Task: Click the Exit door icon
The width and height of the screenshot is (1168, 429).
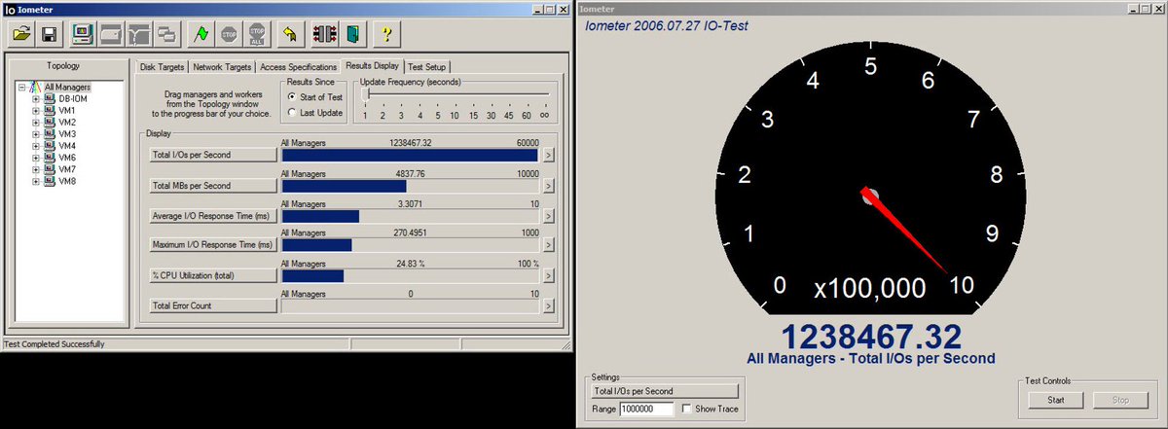Action: tap(351, 35)
